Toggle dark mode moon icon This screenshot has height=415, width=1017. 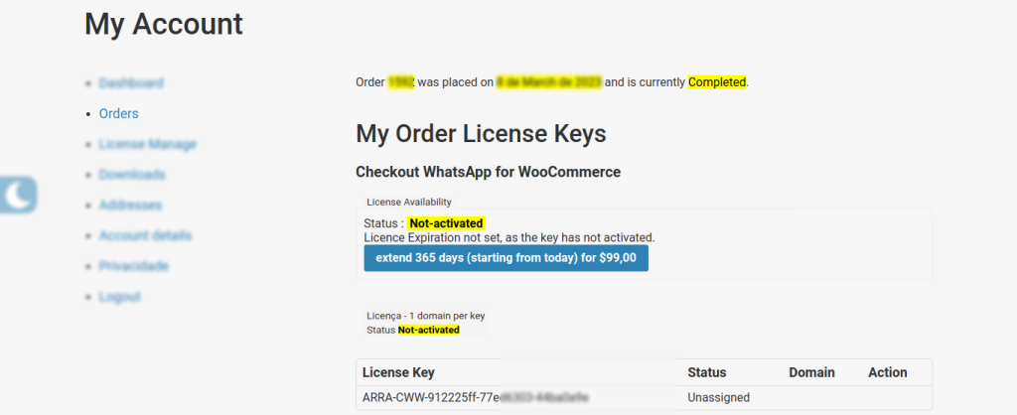pyautogui.click(x=18, y=195)
